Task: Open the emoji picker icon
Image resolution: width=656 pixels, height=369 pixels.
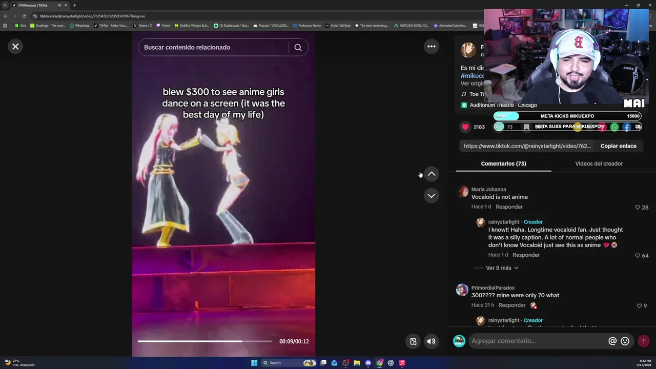Action: point(625,341)
